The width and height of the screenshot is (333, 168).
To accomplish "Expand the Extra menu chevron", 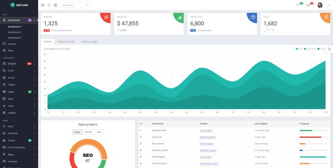I will click(x=35, y=127).
